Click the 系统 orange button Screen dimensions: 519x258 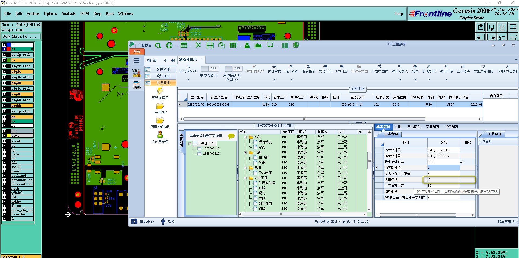[137, 51]
